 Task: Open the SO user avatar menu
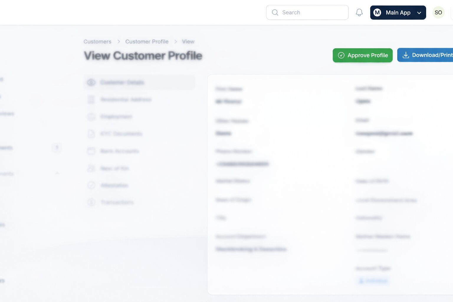pos(438,12)
